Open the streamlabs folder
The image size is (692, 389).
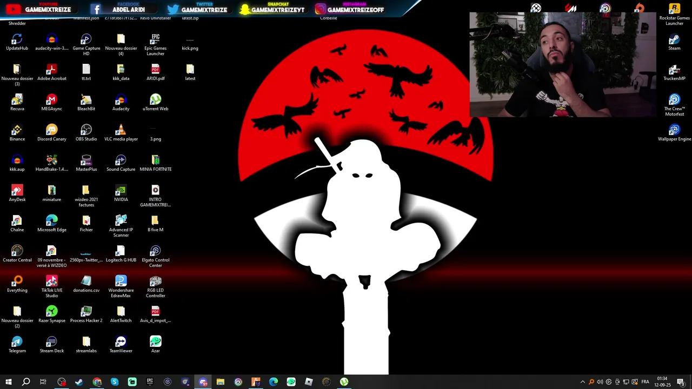(x=86, y=345)
